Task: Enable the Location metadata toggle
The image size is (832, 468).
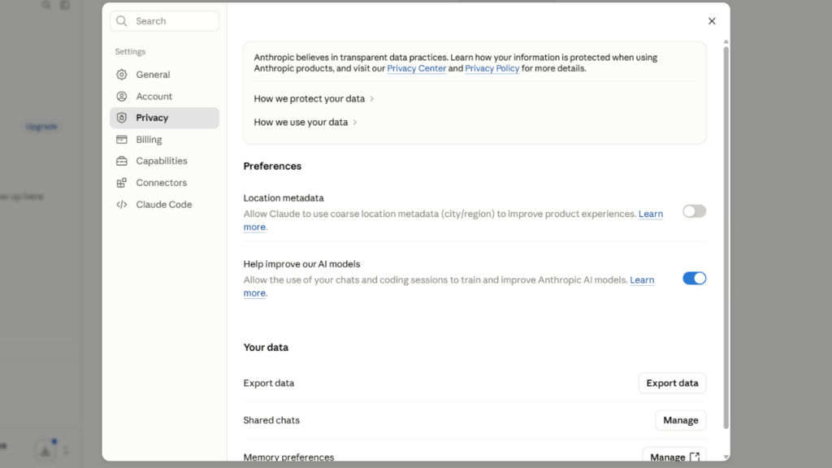Action: 694,211
